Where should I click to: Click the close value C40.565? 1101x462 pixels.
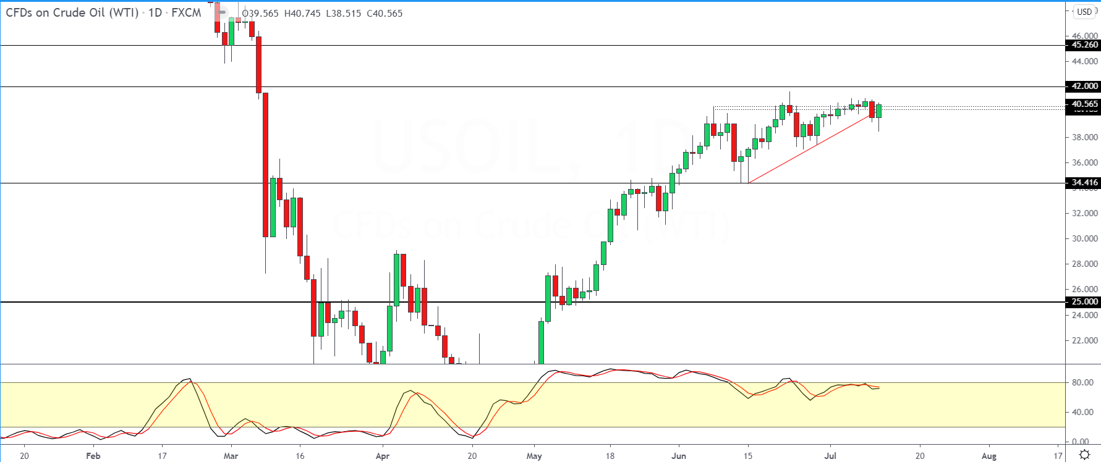pos(385,13)
